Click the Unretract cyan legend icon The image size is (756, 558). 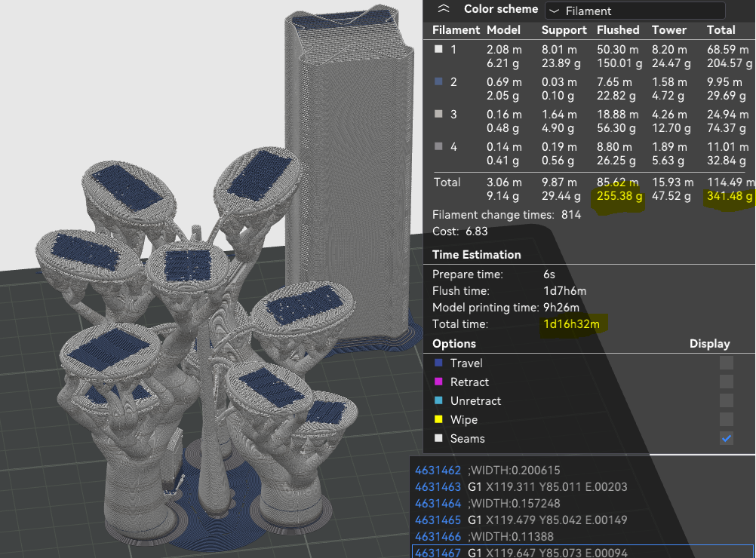438,400
